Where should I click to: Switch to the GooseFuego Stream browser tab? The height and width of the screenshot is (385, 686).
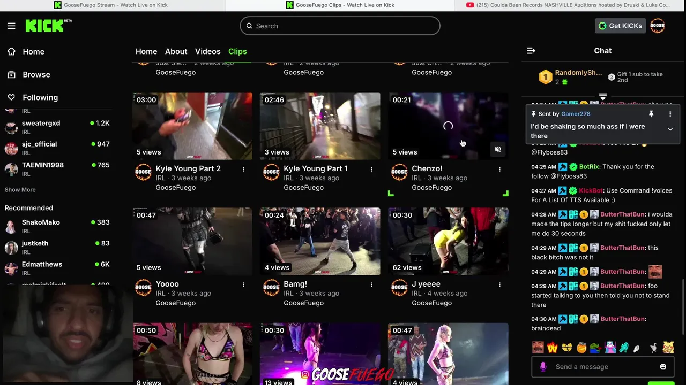[x=112, y=5]
